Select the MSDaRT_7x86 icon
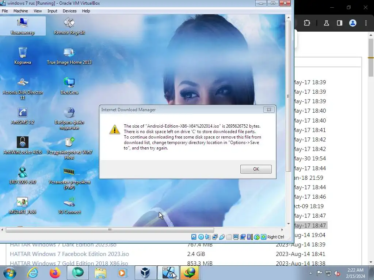The image size is (374, 280). [23, 206]
